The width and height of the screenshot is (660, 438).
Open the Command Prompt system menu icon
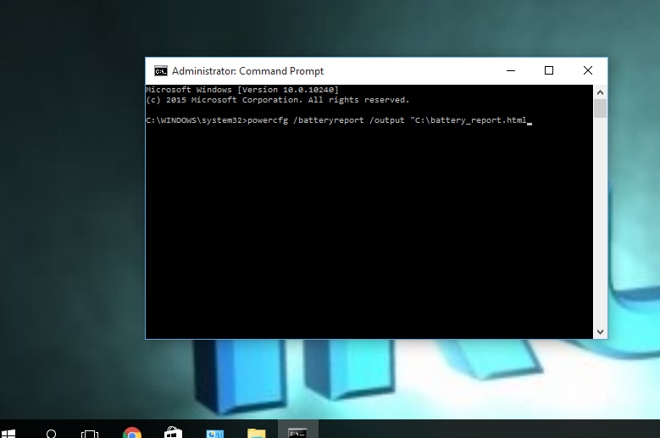tap(160, 70)
